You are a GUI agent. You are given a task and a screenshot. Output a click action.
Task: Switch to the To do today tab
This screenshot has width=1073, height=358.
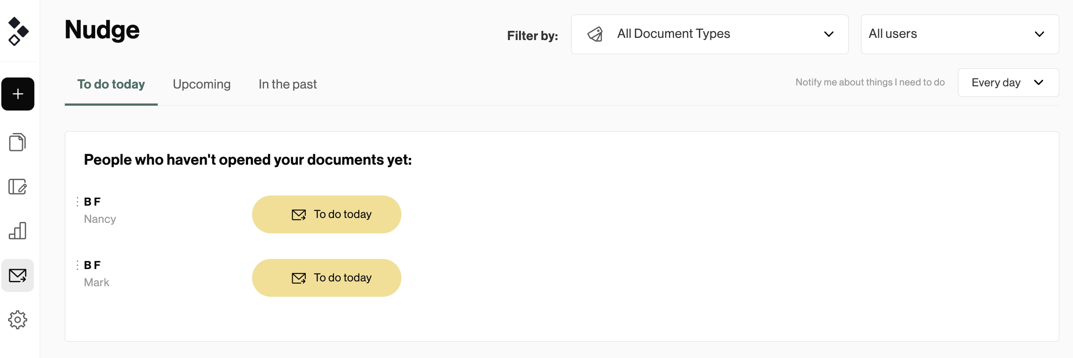pos(111,84)
